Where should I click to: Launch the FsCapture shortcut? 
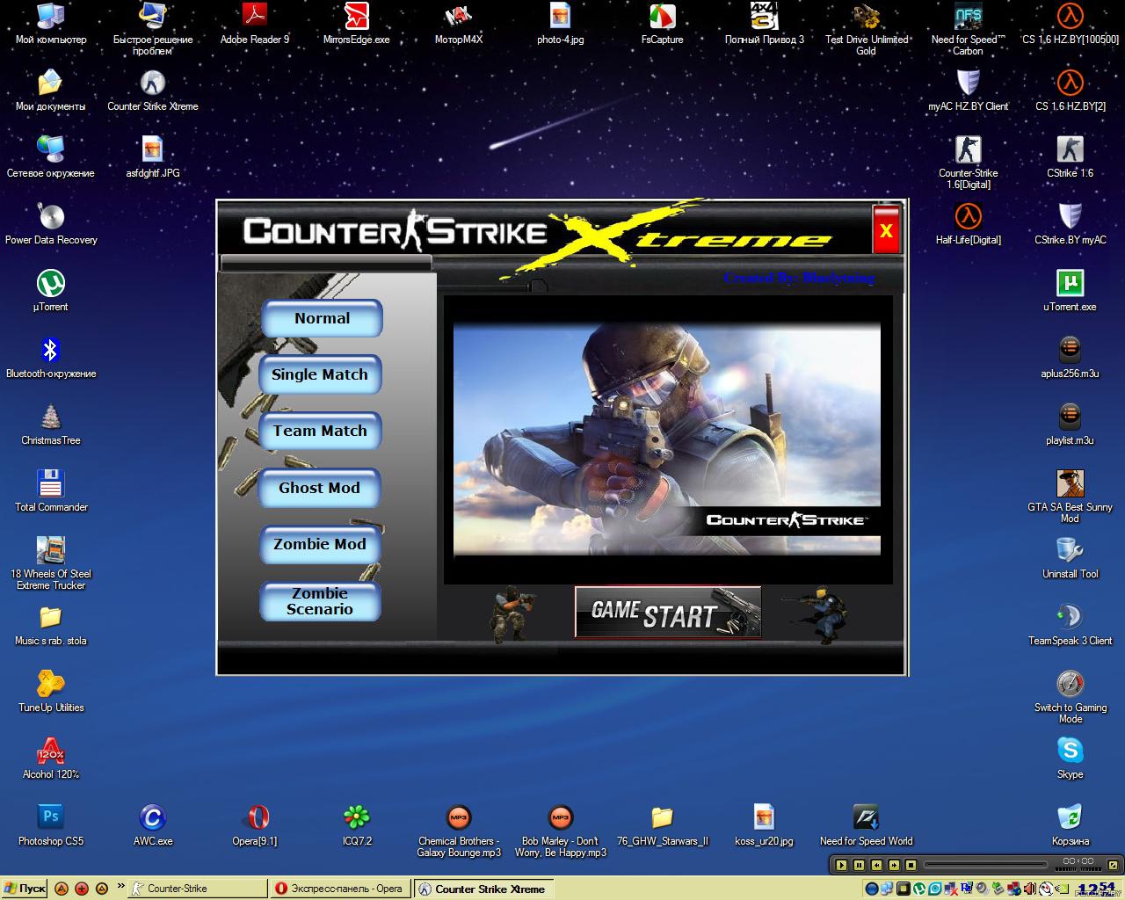point(663,24)
